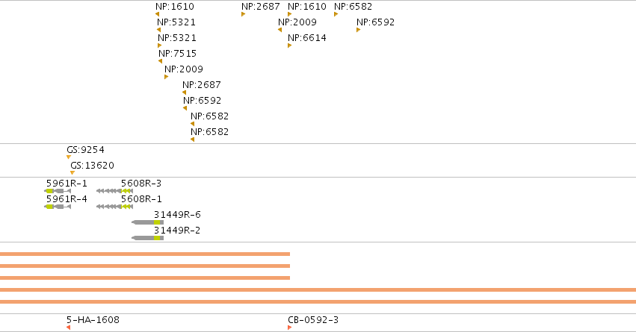Select the left-pointing NP:2687 feature label
This screenshot has width=636, height=332.
click(x=202, y=84)
